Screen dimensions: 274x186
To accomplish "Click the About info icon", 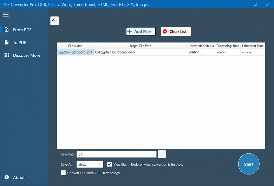I will click(x=7, y=177).
